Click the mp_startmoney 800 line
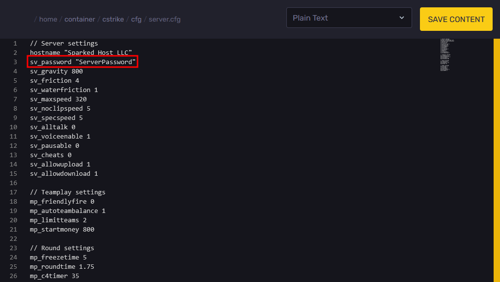500x282 pixels. tap(62, 230)
